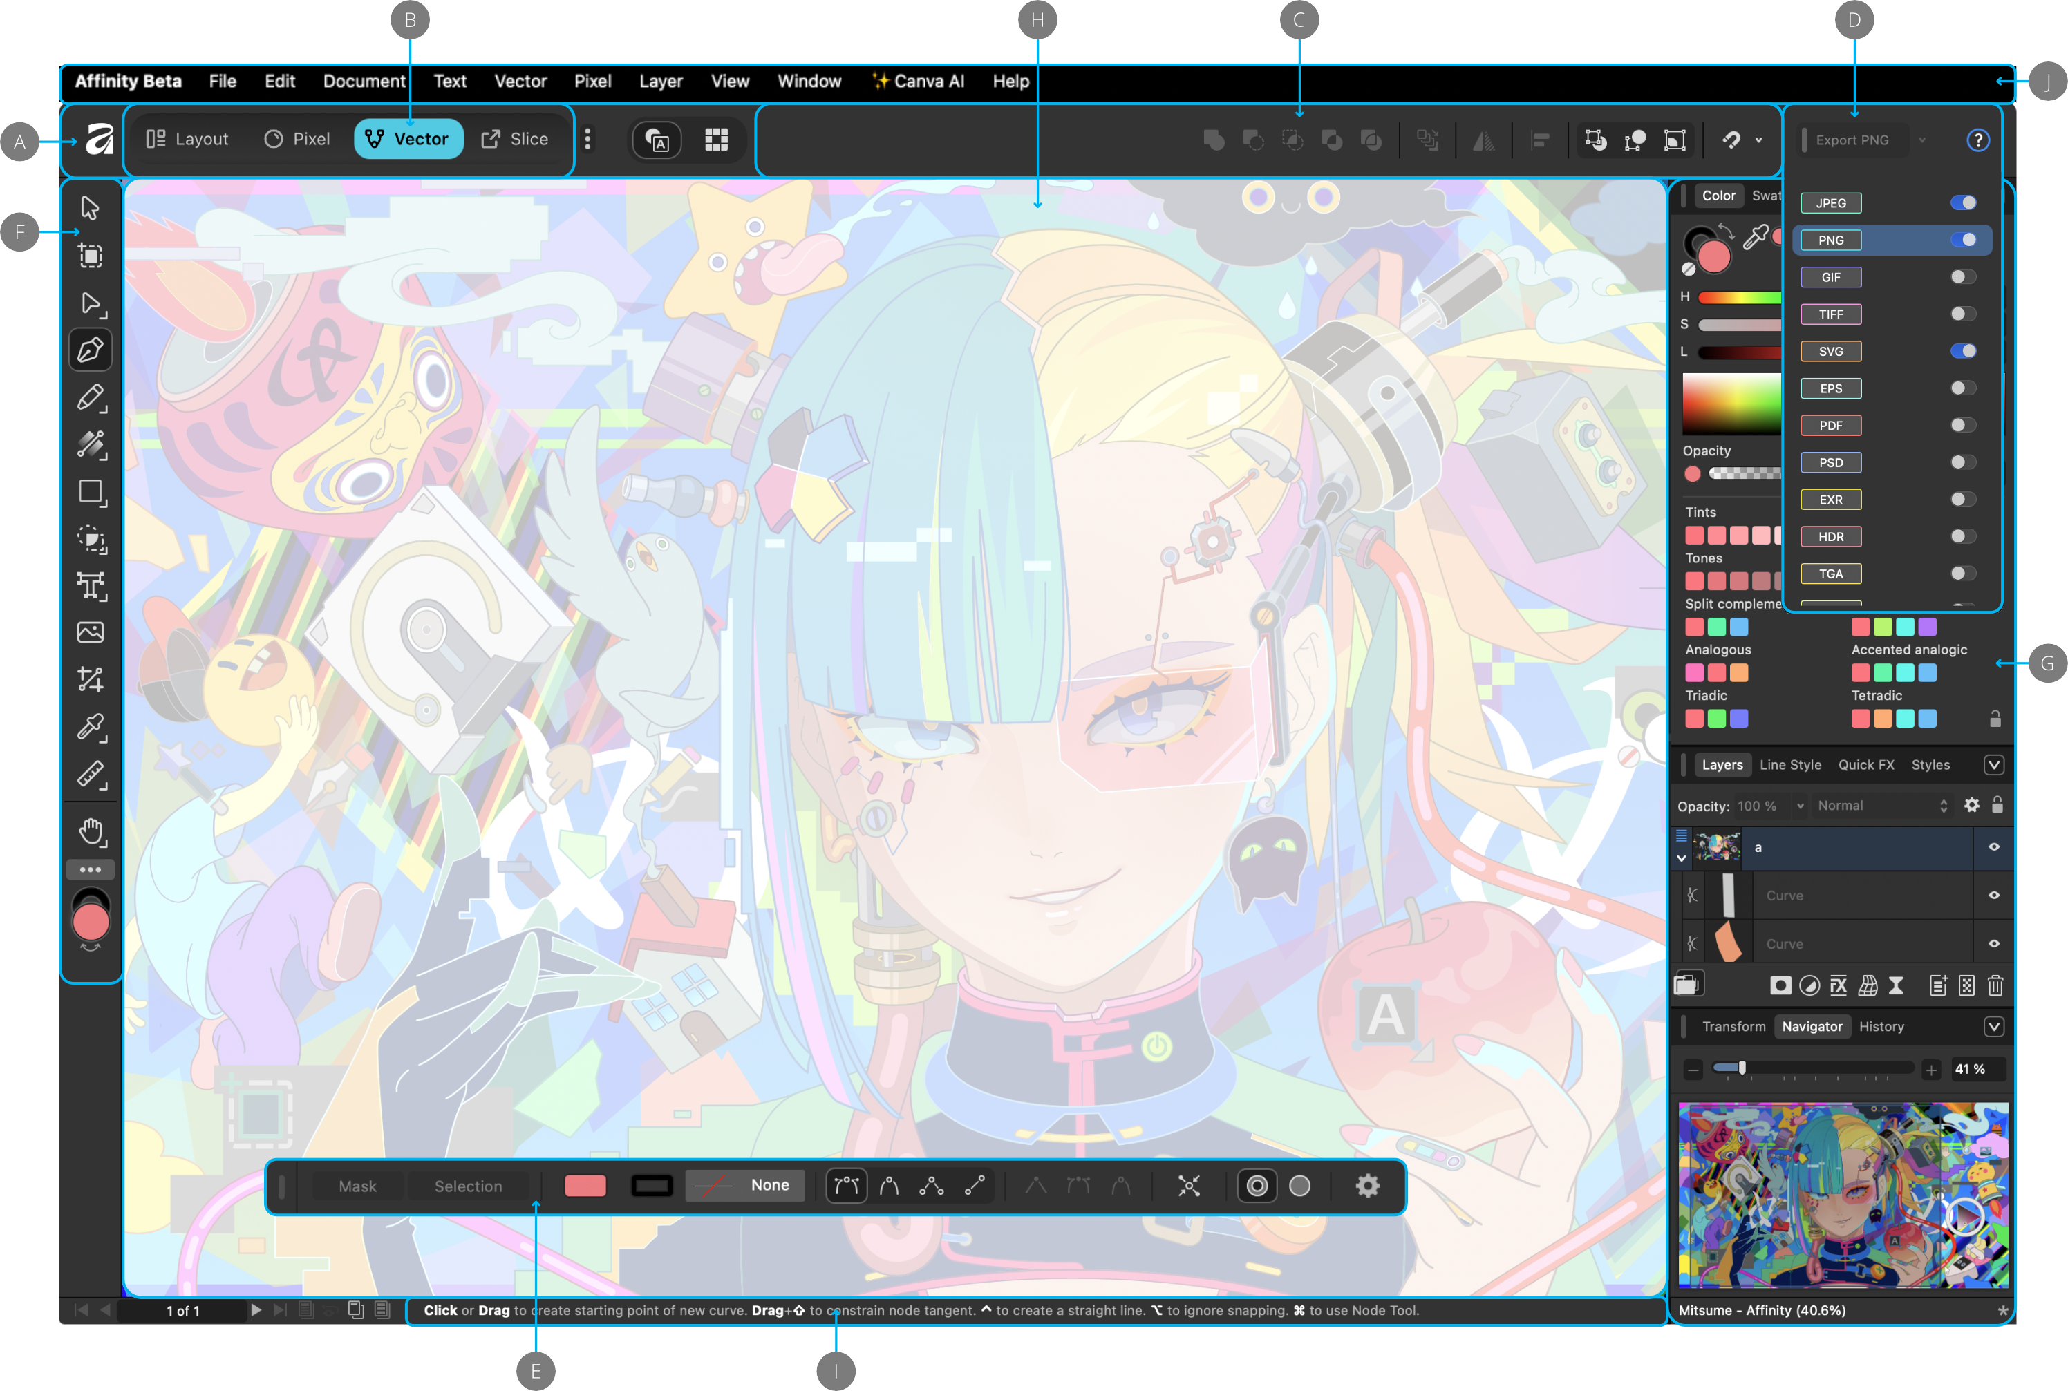This screenshot has height=1391, width=2068.
Task: Select the Hand pan tool
Action: [91, 832]
